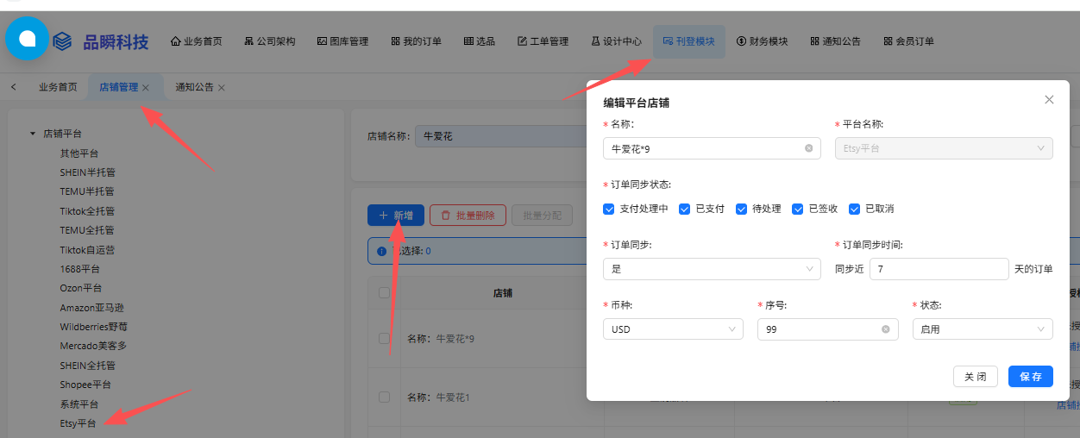Viewport: 1080px width, 438px height.
Task: Open 业务首页 in the top navigation
Action: pyautogui.click(x=197, y=41)
